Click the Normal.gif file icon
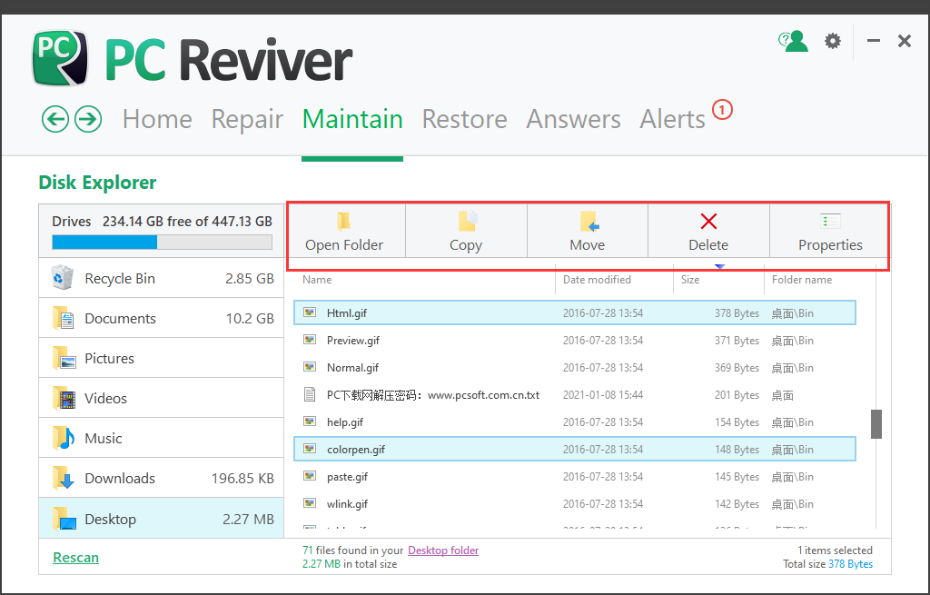This screenshot has height=595, width=930. [x=310, y=367]
